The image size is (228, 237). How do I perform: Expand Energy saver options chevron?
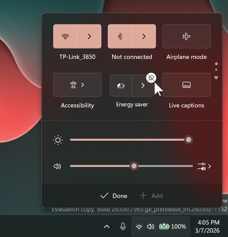point(143,86)
